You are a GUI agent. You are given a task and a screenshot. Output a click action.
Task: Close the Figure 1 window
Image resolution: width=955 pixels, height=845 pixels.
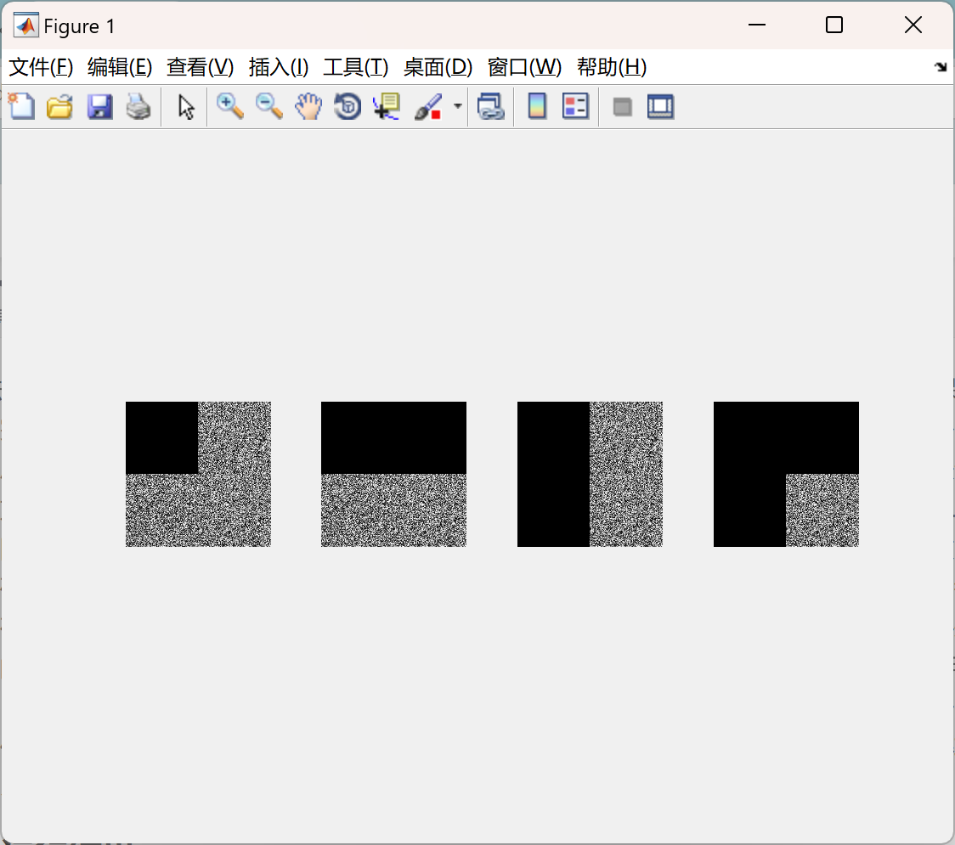913,25
